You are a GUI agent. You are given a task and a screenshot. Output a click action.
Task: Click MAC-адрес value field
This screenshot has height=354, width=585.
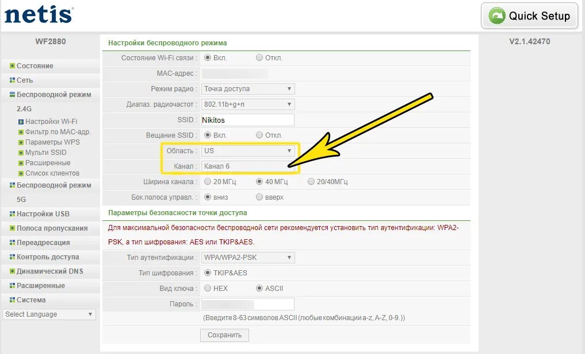tap(235, 73)
